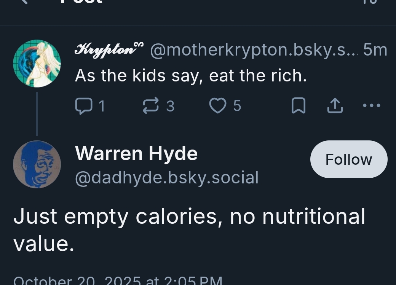Open Krypton's profile avatar picture
Screen dimensions: 396x285
click(37, 64)
